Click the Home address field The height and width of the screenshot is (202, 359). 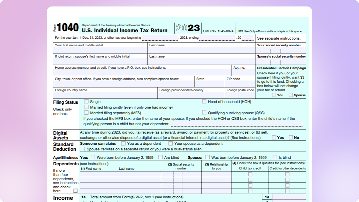pos(142,73)
